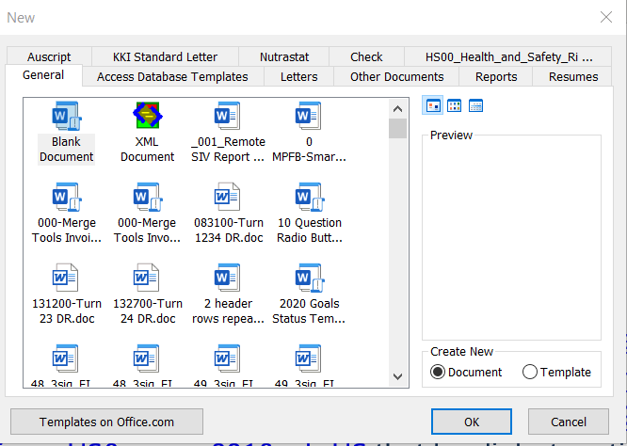The width and height of the screenshot is (627, 446).
Task: Select the 000-Merge Tools Invoi... icon
Action: [x=67, y=197]
